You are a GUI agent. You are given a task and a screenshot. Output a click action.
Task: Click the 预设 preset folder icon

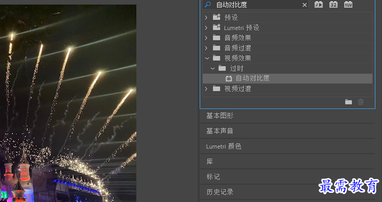click(217, 17)
